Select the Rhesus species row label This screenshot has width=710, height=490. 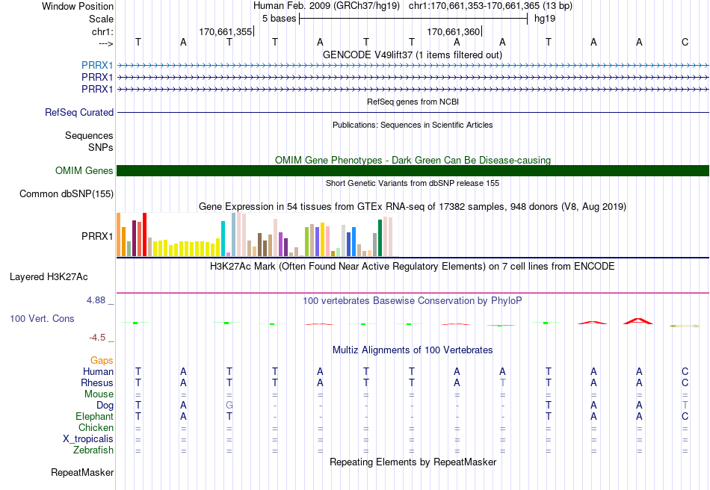97,382
